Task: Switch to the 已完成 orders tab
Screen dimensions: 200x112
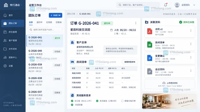Action: tap(49, 22)
